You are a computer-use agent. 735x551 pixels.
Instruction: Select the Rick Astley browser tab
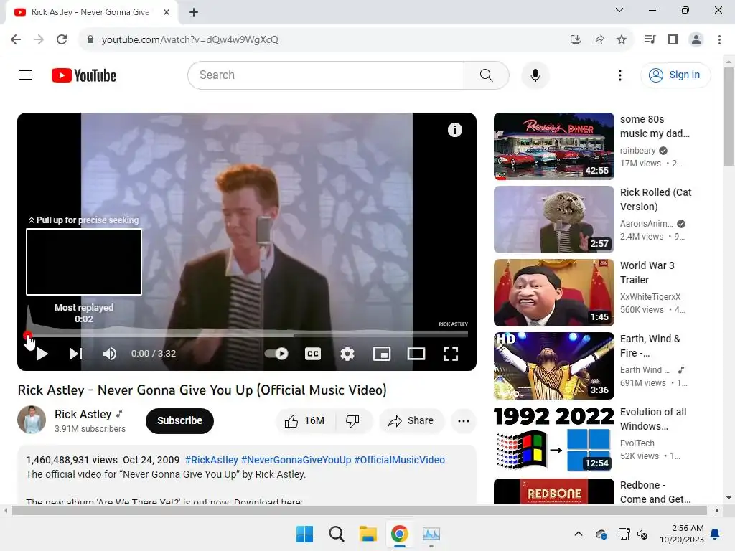click(90, 12)
